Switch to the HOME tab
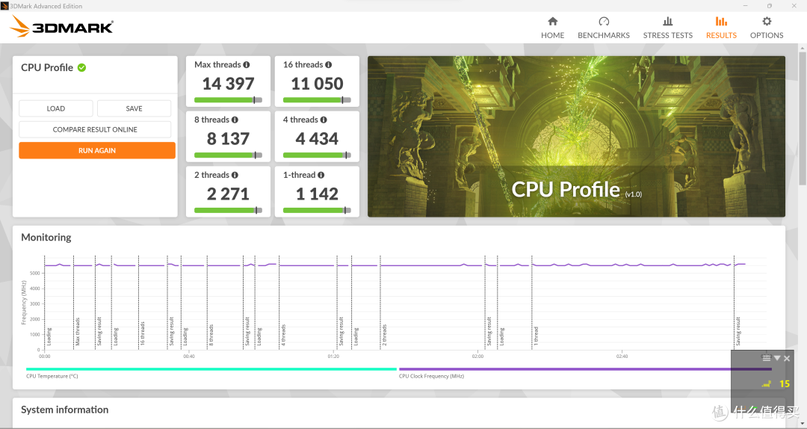 point(552,35)
